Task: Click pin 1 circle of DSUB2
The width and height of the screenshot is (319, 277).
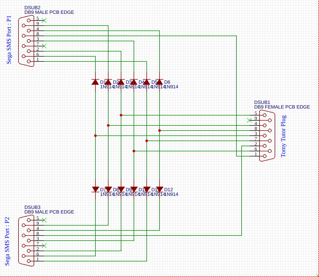Action: (x=29, y=61)
